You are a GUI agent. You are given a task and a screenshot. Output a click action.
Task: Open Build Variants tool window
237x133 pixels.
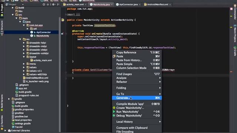click(2, 103)
